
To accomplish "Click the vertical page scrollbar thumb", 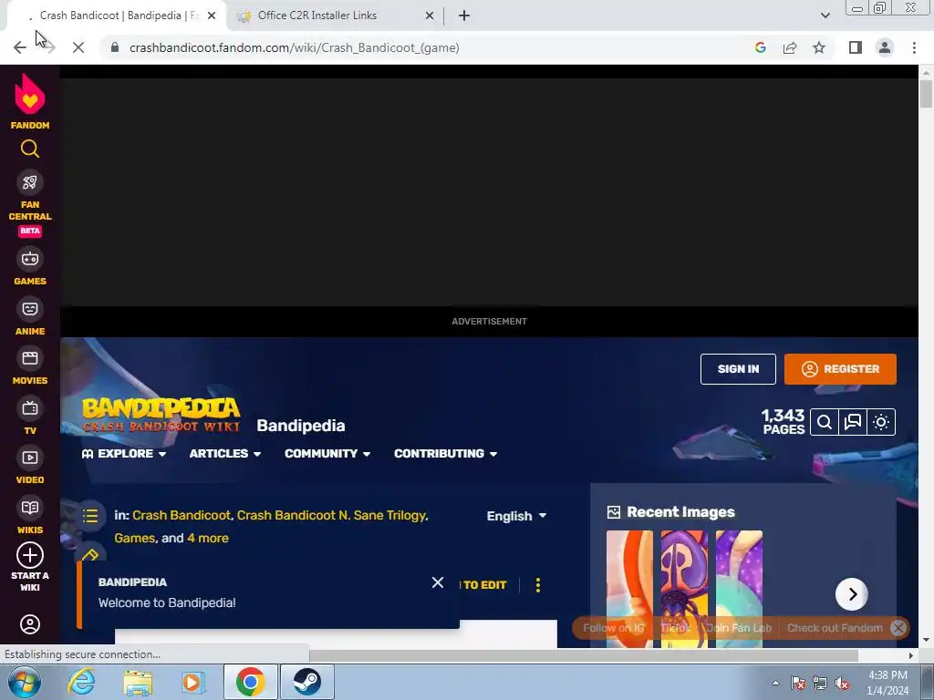I will [x=926, y=94].
